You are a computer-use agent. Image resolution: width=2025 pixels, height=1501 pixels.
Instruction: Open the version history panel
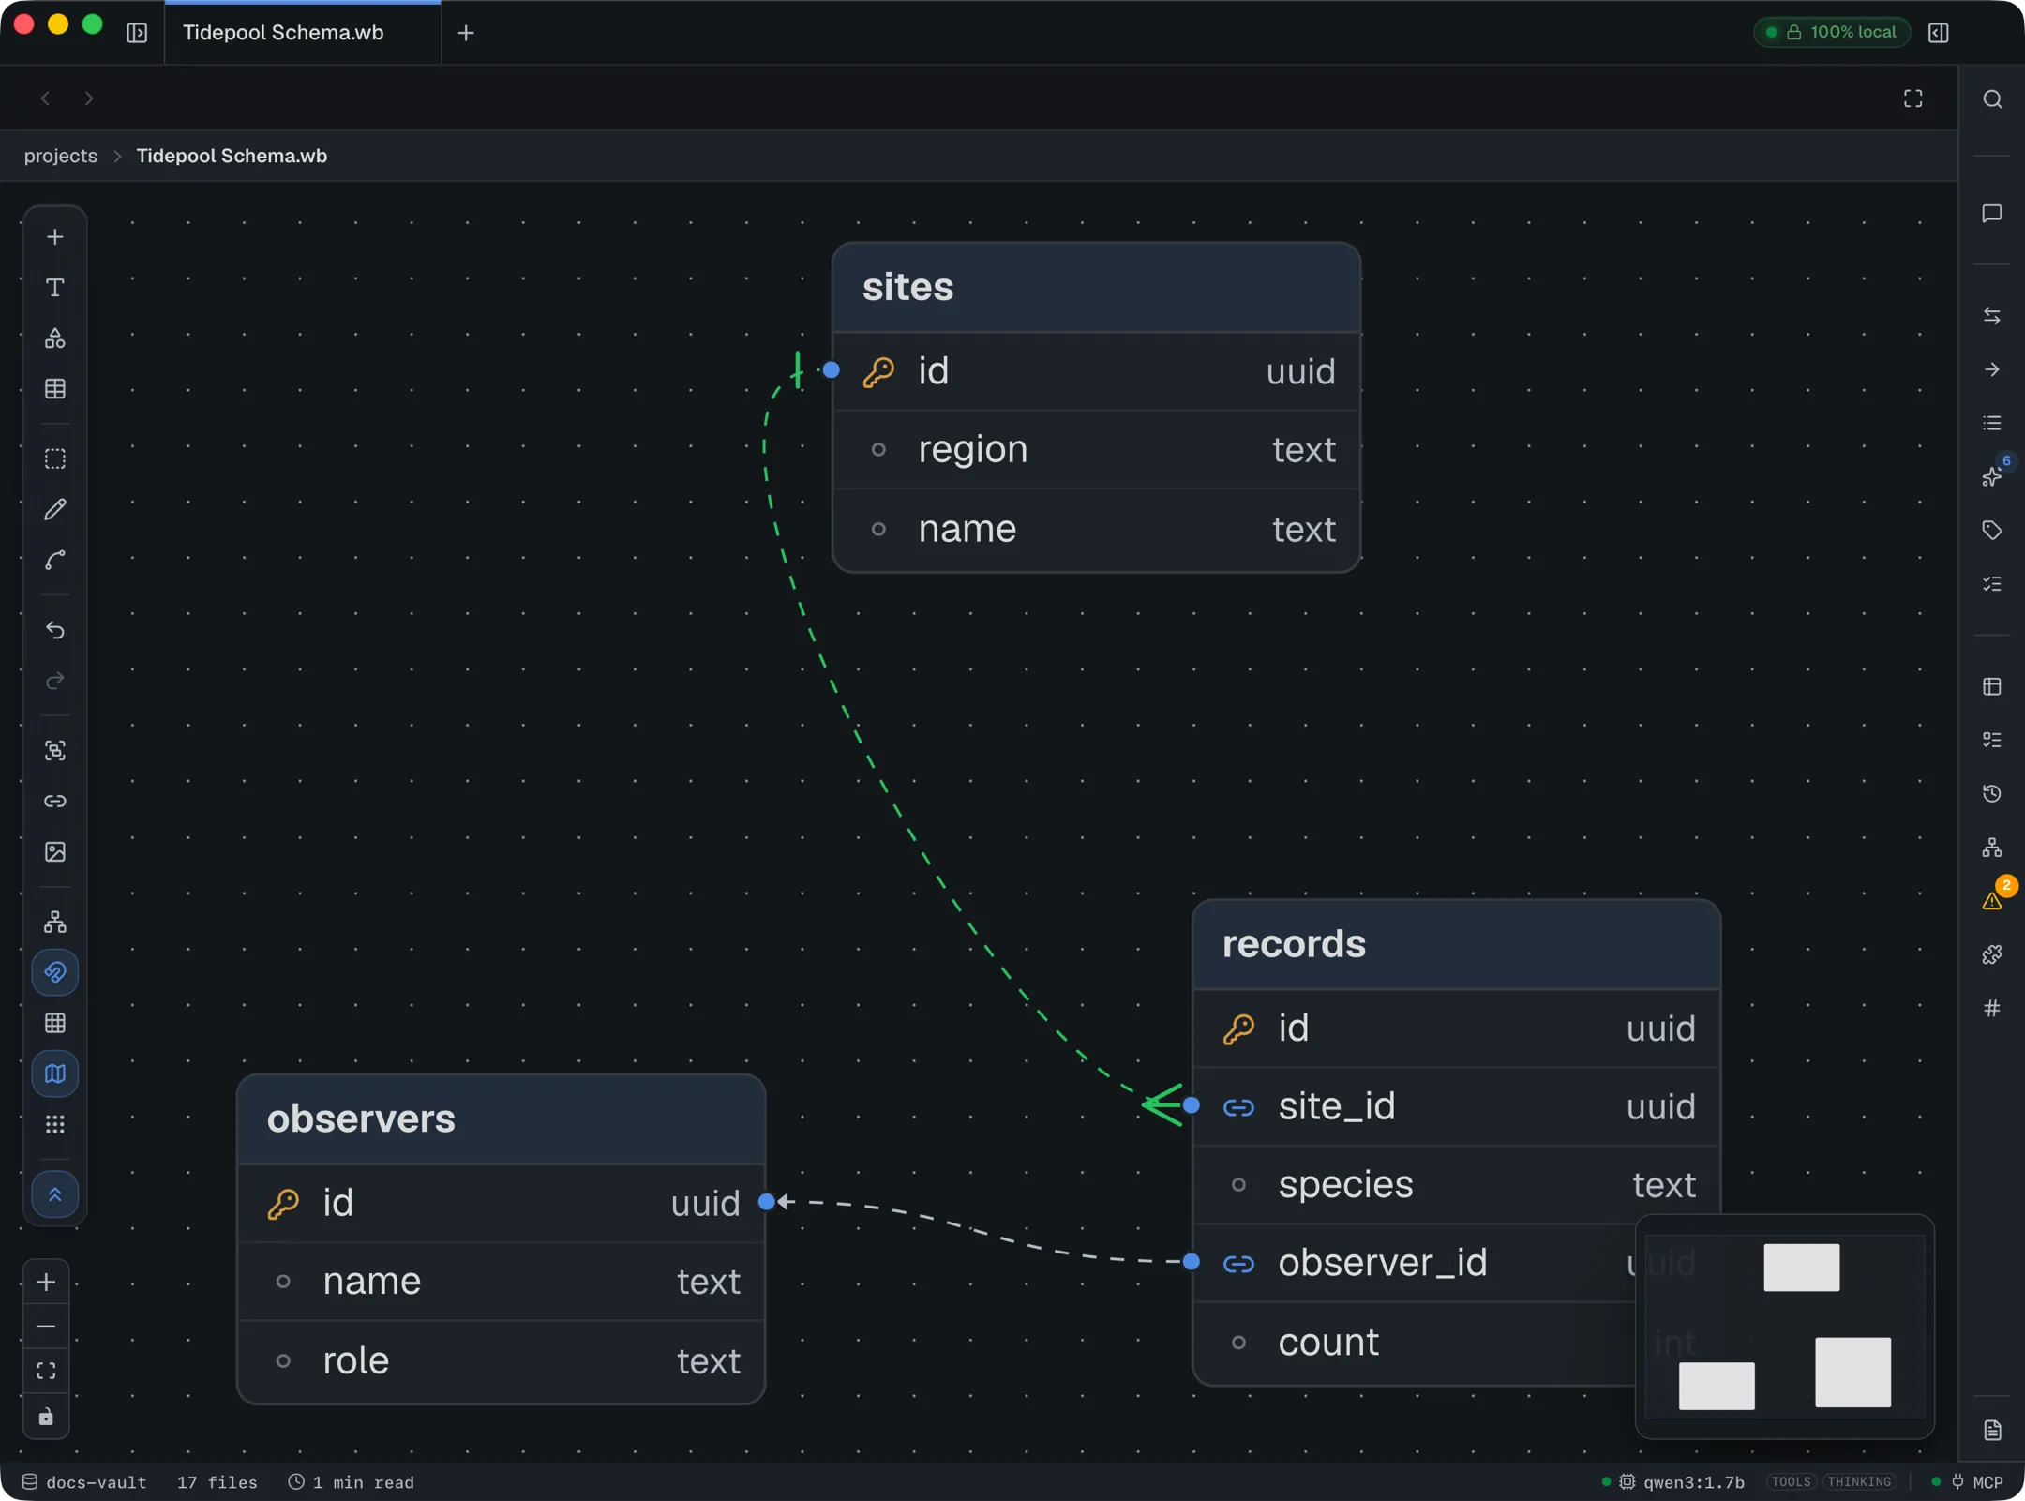[1992, 794]
